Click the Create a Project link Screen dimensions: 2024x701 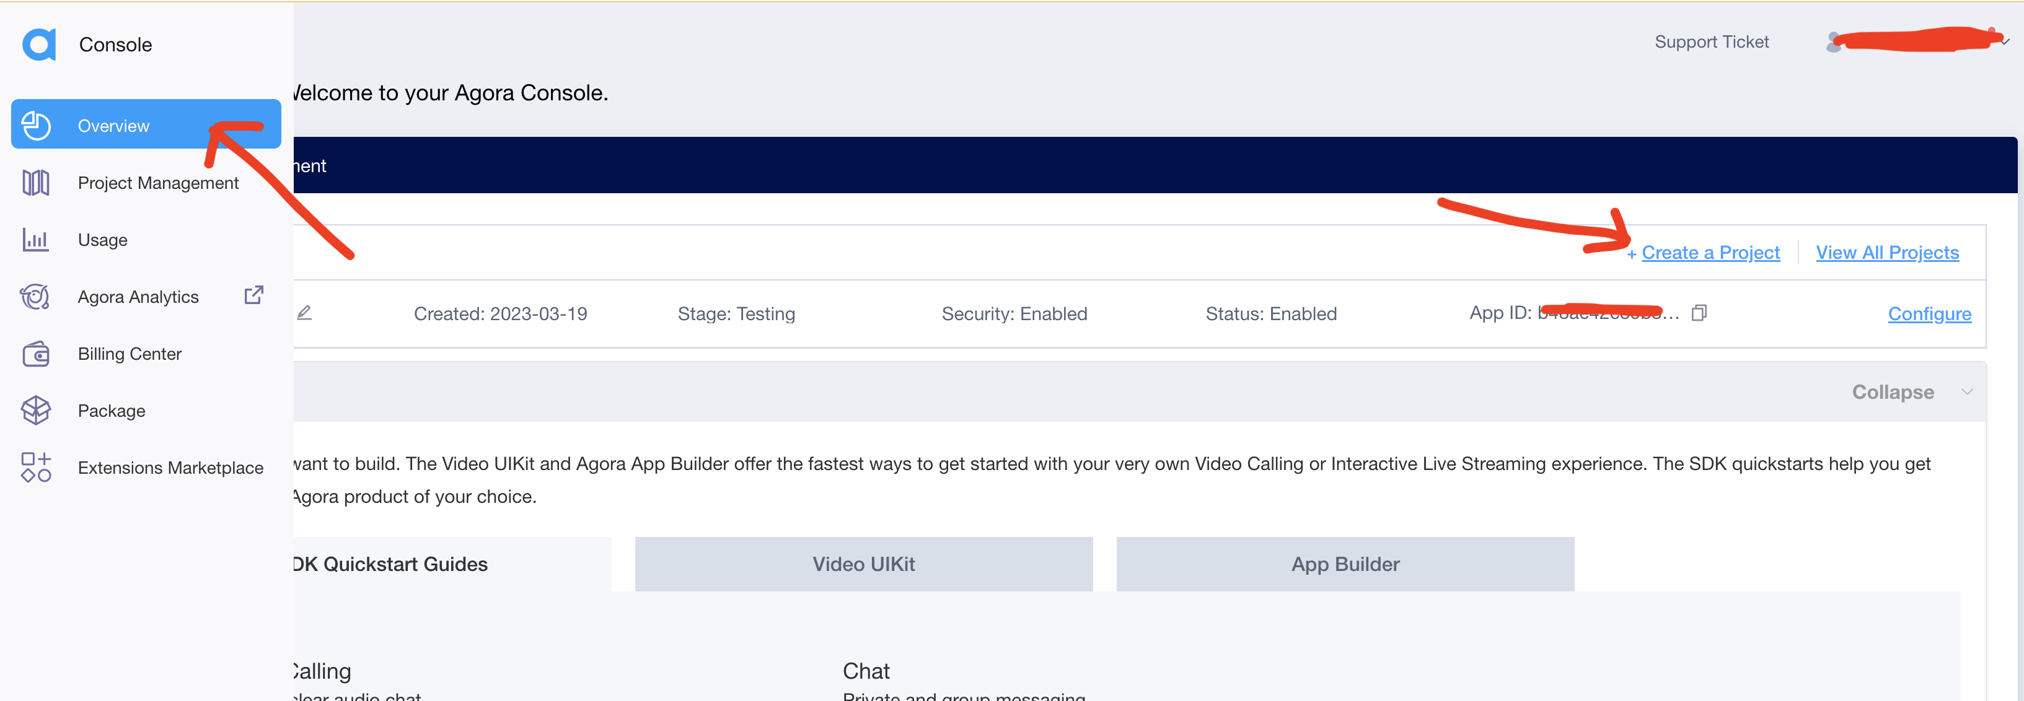coord(1710,253)
